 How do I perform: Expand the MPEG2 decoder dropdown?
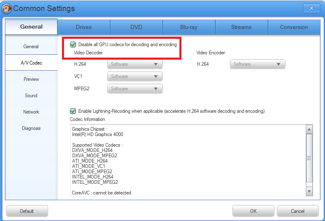[135, 89]
